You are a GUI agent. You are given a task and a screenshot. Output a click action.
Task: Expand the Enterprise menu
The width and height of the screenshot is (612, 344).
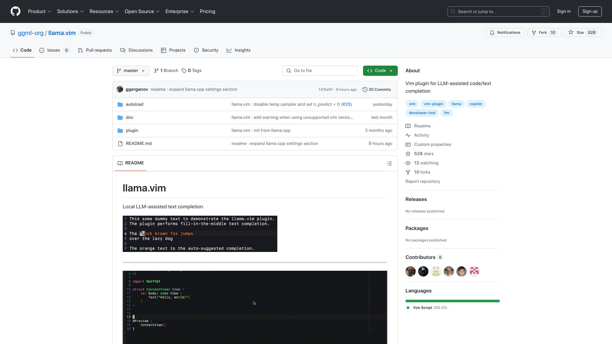(180, 11)
